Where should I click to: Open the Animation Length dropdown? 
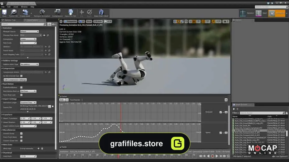tap(28, 103)
